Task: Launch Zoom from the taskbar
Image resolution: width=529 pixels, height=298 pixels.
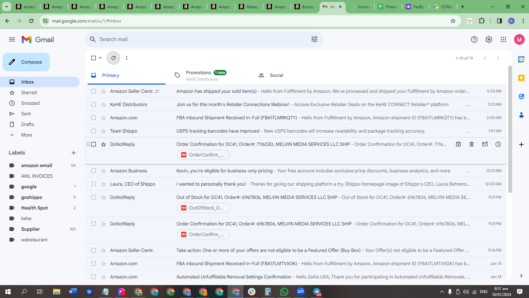Action: (x=300, y=292)
